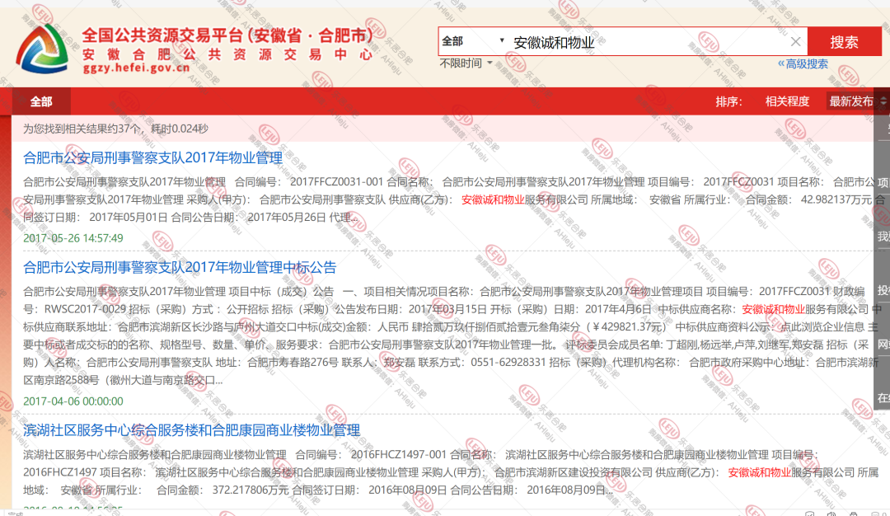Viewport: 890px width, 516px height.
Task: Click the result count text 为您找到相关结果约37个
Action: pos(82,129)
